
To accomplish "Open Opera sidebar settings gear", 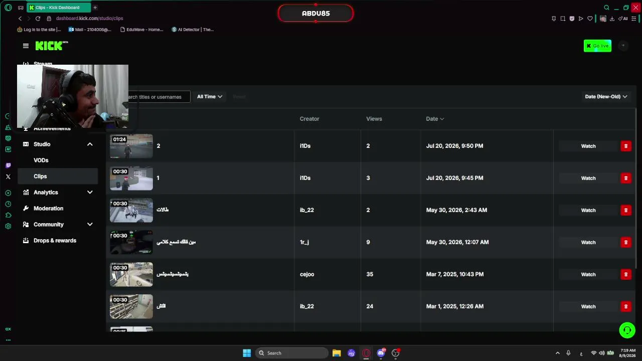I will click(8, 226).
